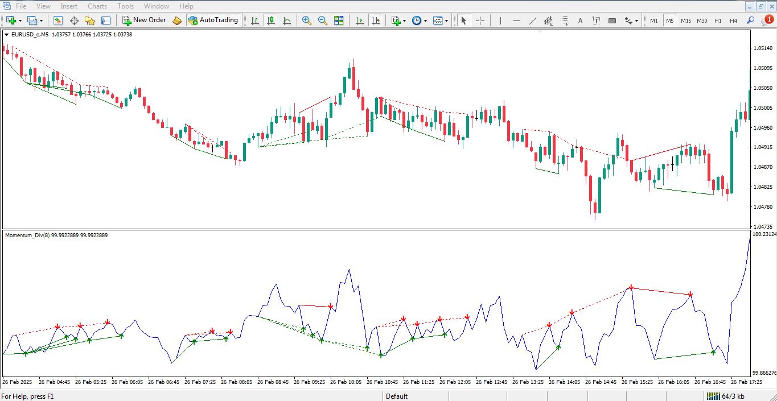Select the Crosshair tool
This screenshot has width=777, height=401.
480,20
